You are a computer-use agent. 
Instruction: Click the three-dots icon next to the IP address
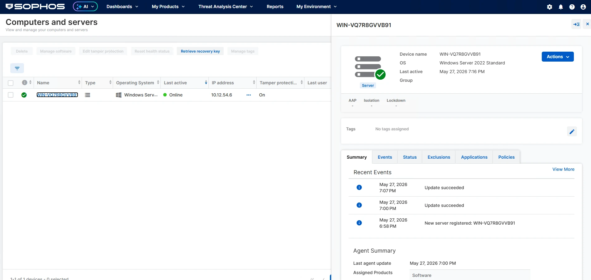249,95
